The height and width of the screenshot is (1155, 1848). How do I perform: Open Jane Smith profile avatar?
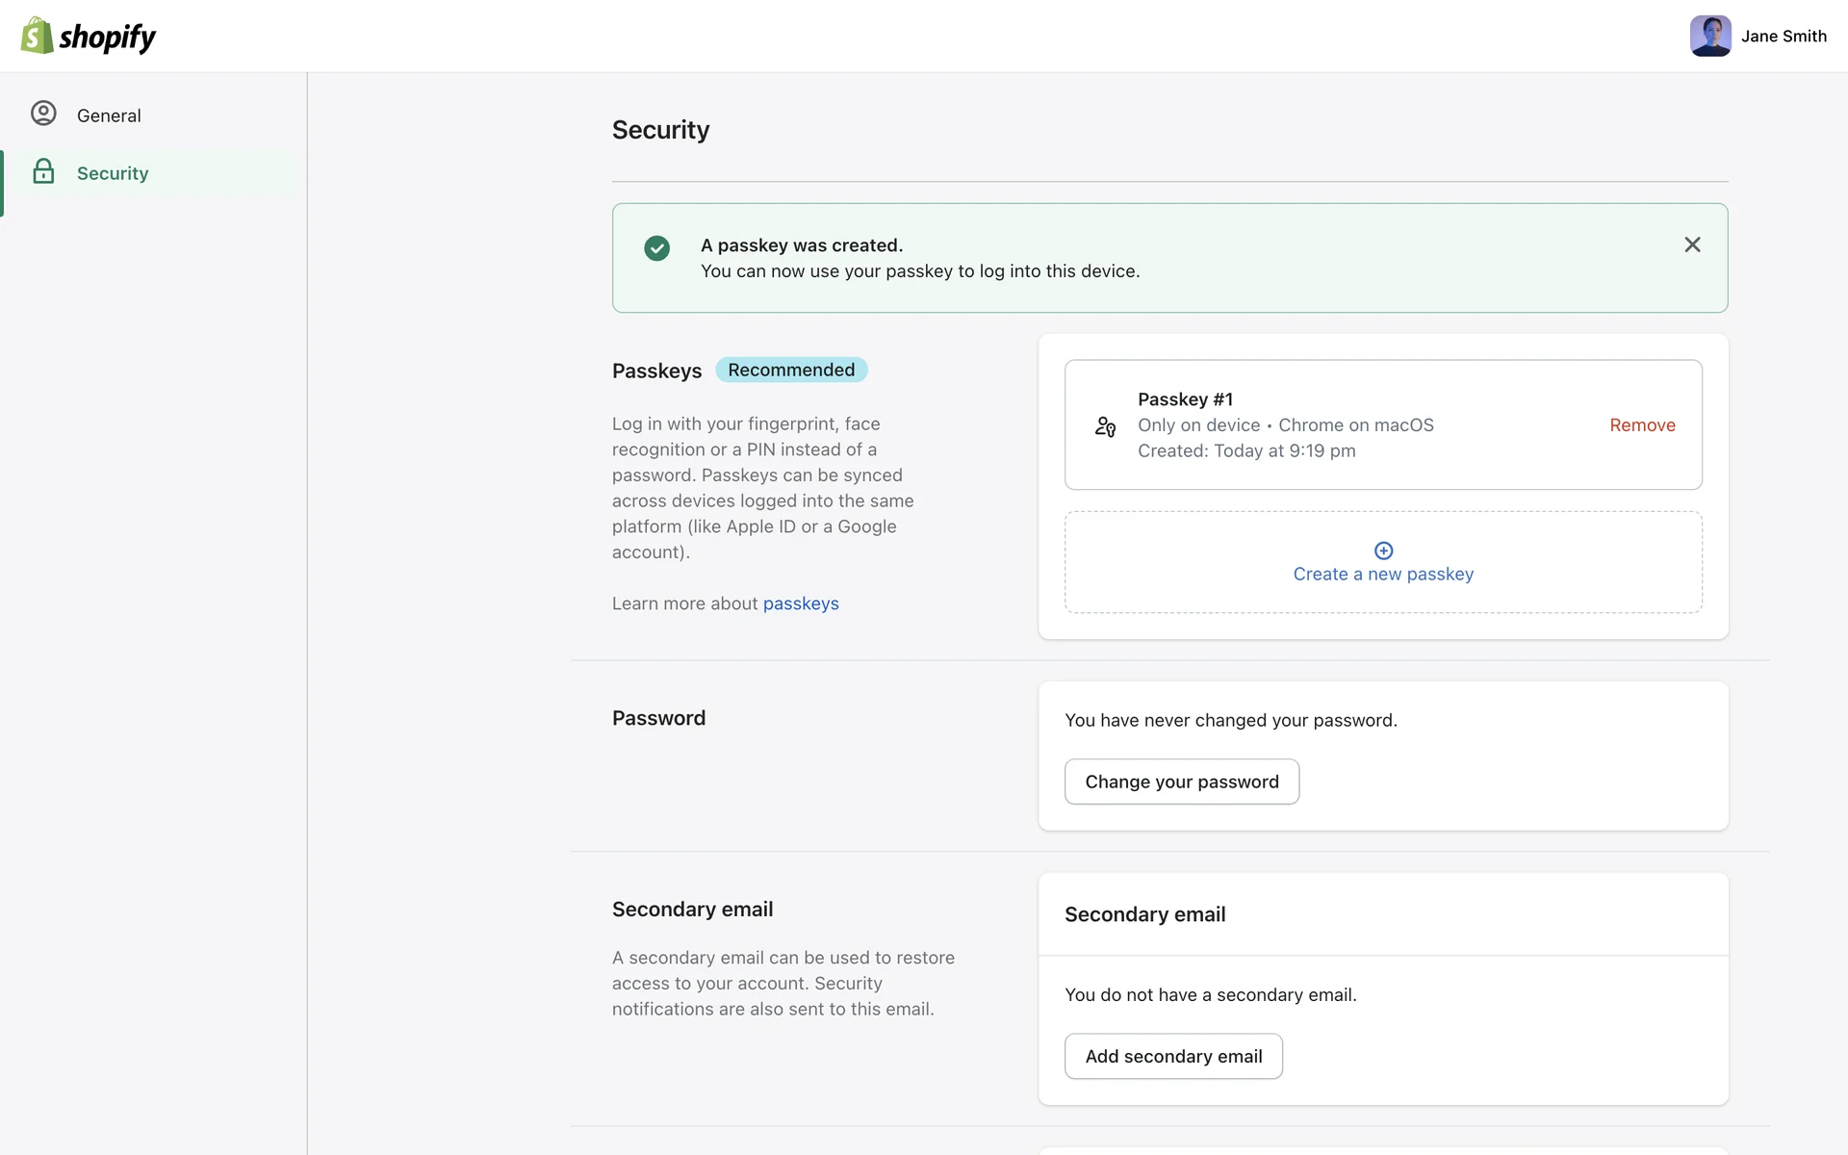1710,36
